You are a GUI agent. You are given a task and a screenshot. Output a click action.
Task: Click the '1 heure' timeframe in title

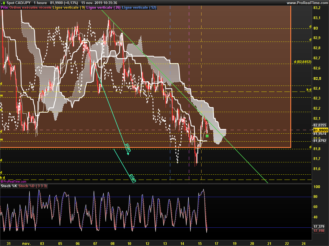(x=40, y=3)
